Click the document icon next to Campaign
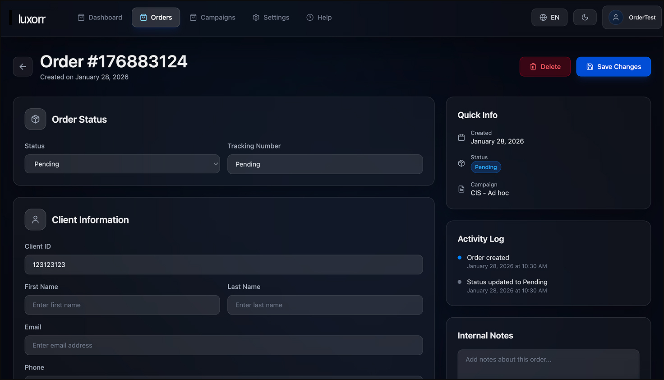Image resolution: width=664 pixels, height=380 pixels. point(461,189)
